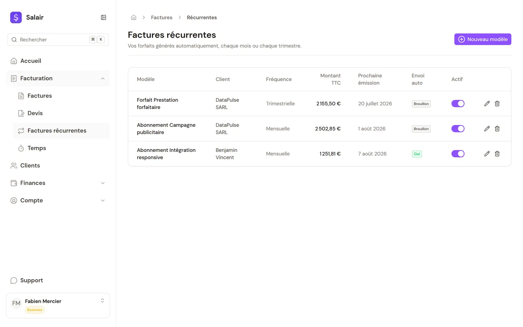Click the Business plan badge

(x=35, y=310)
